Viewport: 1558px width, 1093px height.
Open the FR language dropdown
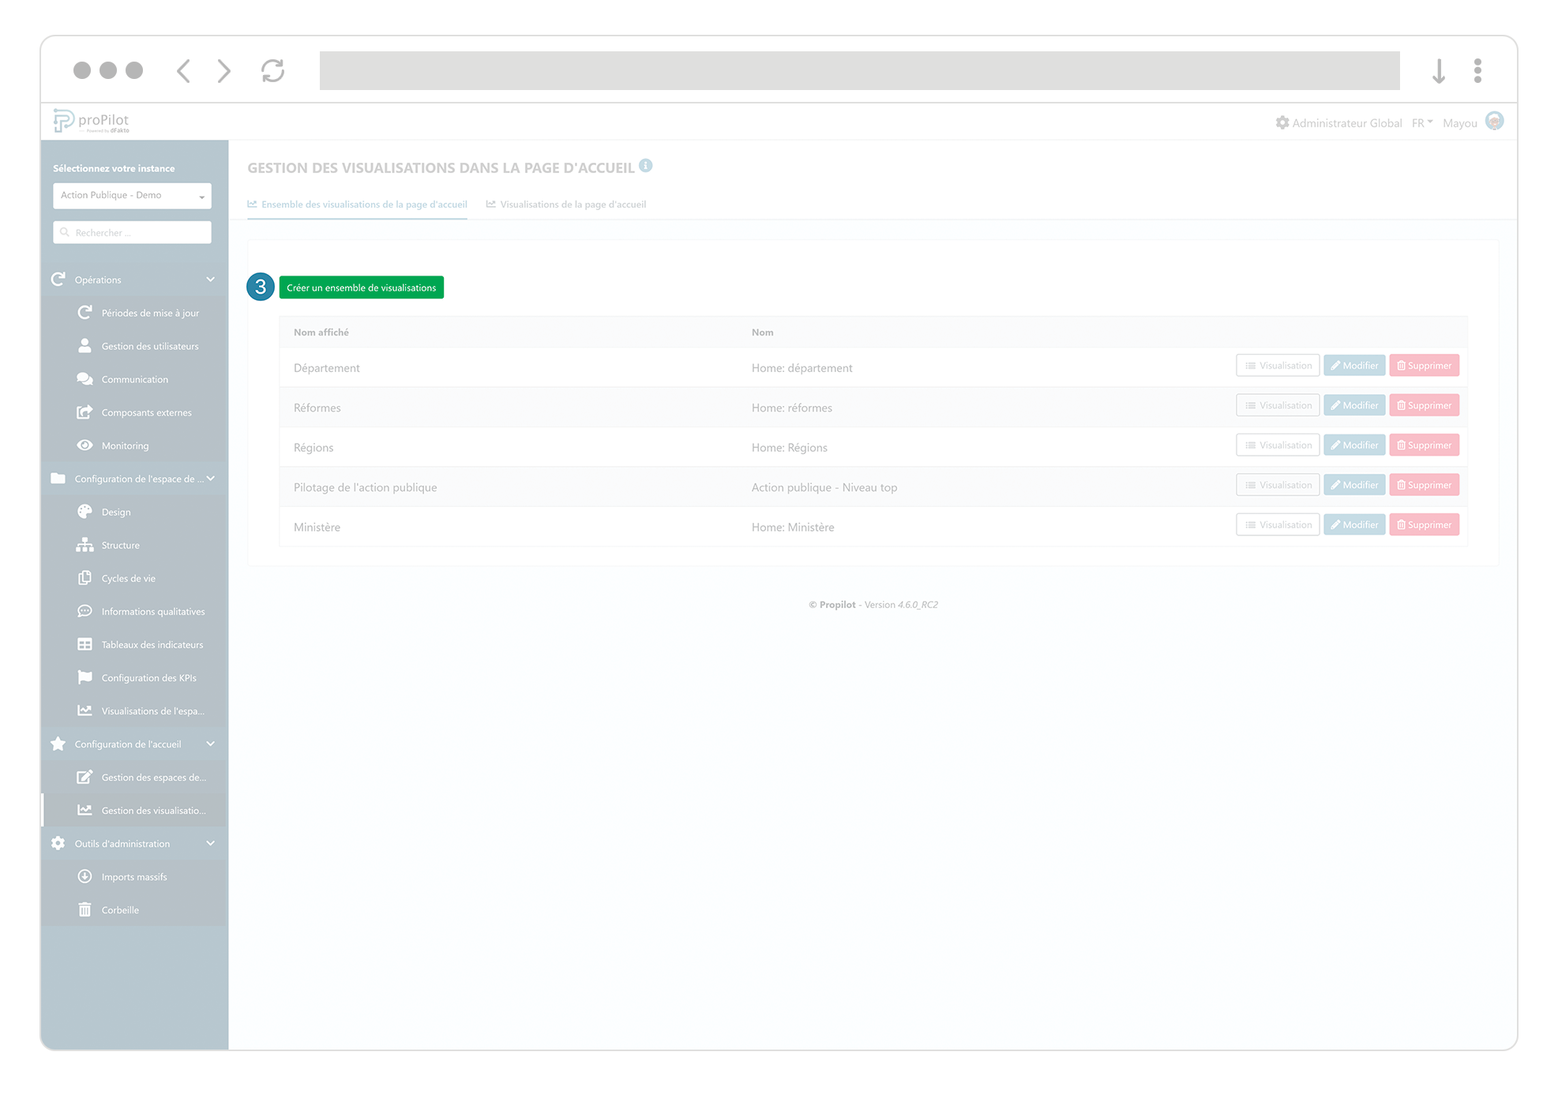(x=1422, y=123)
